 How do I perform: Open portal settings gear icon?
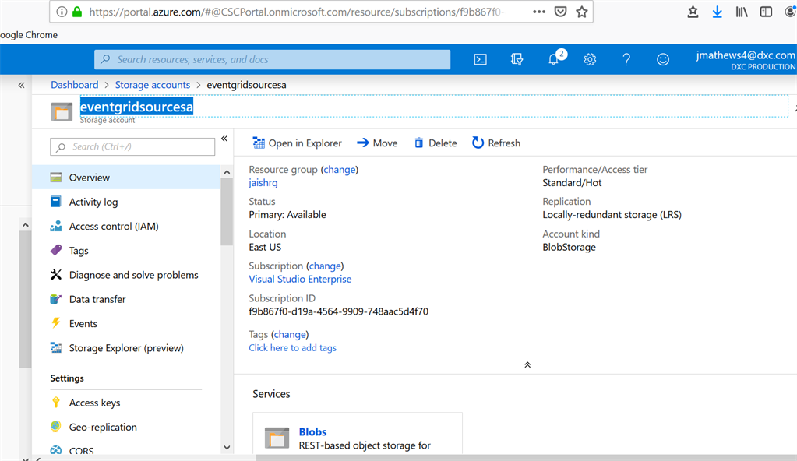coord(590,59)
